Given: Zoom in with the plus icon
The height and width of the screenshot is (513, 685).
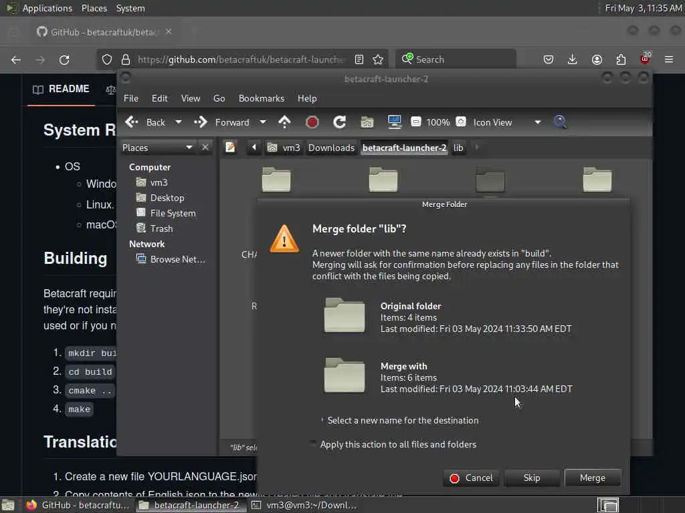Looking at the screenshot, I should point(460,122).
